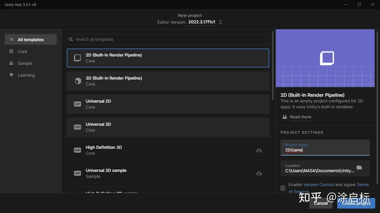Image resolution: width=380 pixels, height=213 pixels.
Task: Click the search magnifier icon
Action: click(71, 39)
